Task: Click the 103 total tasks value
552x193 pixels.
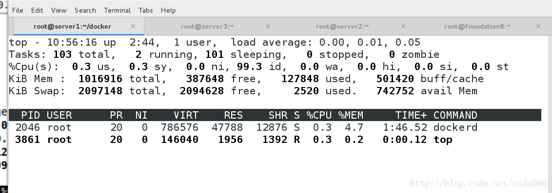Action: pos(62,55)
